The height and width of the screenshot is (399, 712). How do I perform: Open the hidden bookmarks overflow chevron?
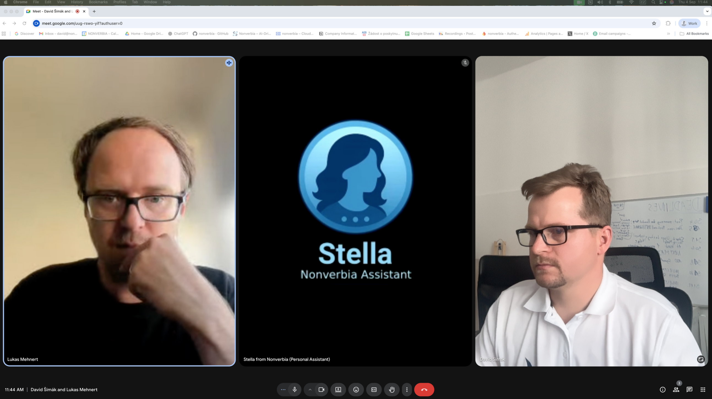pyautogui.click(x=668, y=34)
